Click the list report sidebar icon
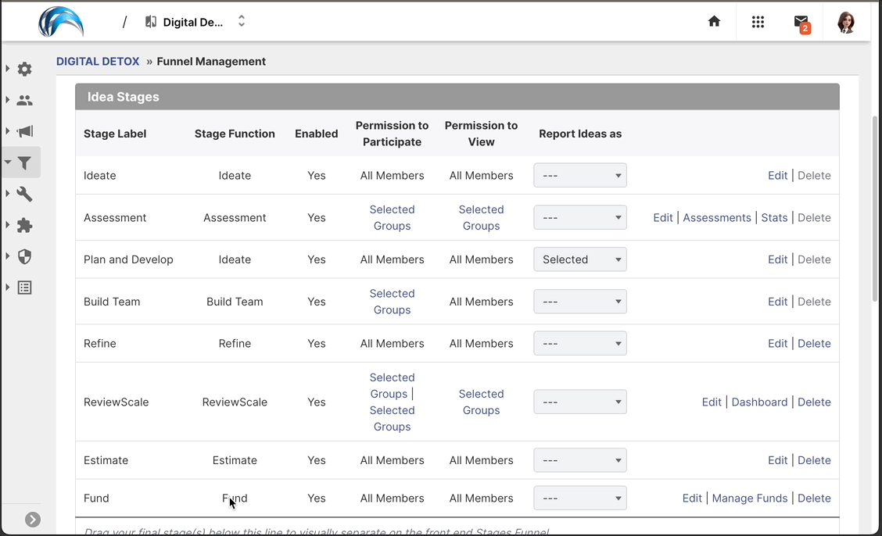Viewport: 882px width, 536px height. coord(25,288)
